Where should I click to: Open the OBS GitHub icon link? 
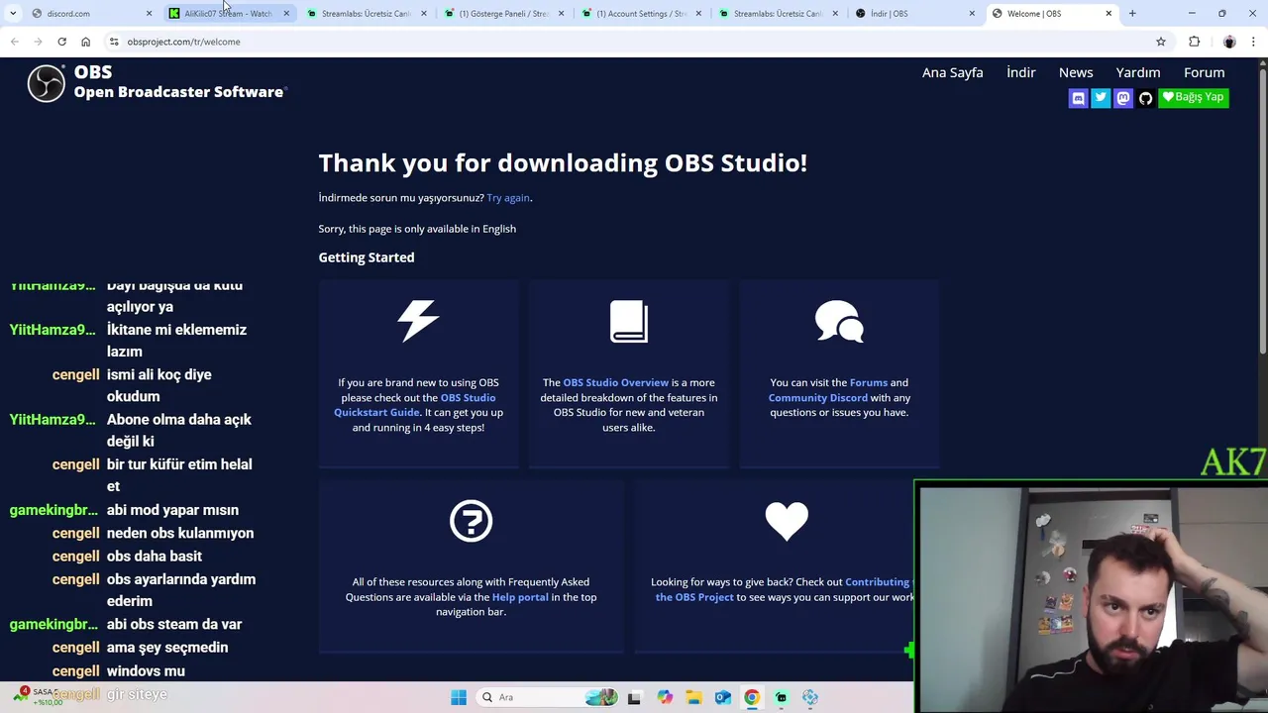(x=1145, y=98)
